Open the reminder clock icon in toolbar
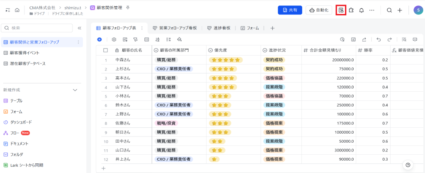Viewport: 425px width, 173px height. [x=342, y=39]
